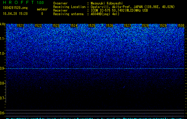Click the Receiving antenna label

(x=68, y=14)
